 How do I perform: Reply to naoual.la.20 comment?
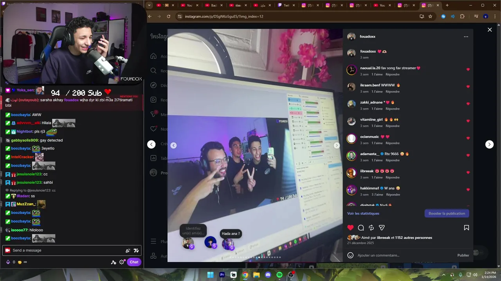coord(393,74)
